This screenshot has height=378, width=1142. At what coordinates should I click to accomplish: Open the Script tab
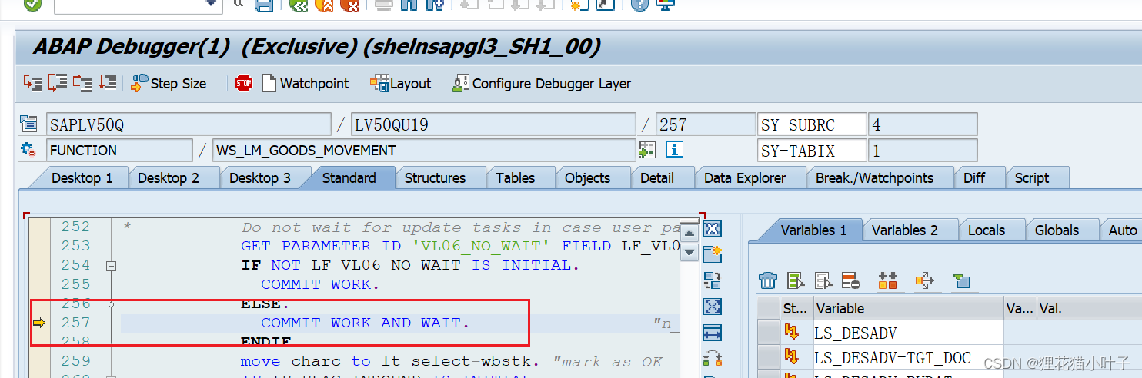click(1031, 177)
